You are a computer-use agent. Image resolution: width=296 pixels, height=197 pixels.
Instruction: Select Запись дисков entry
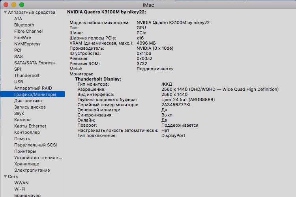(x=30, y=107)
